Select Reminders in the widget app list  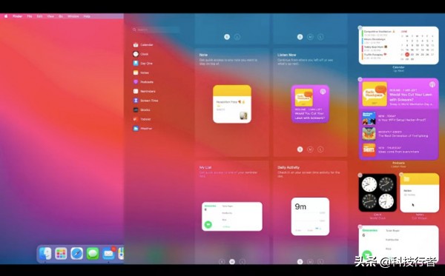click(145, 91)
